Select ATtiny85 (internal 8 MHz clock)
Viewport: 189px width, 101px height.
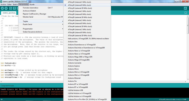(87, 14)
